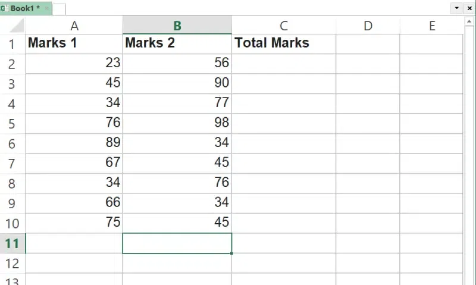The height and width of the screenshot is (285, 476).
Task: Select column C header
Action: (x=284, y=26)
